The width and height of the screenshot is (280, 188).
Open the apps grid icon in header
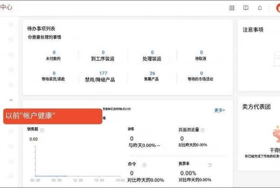click(232, 8)
